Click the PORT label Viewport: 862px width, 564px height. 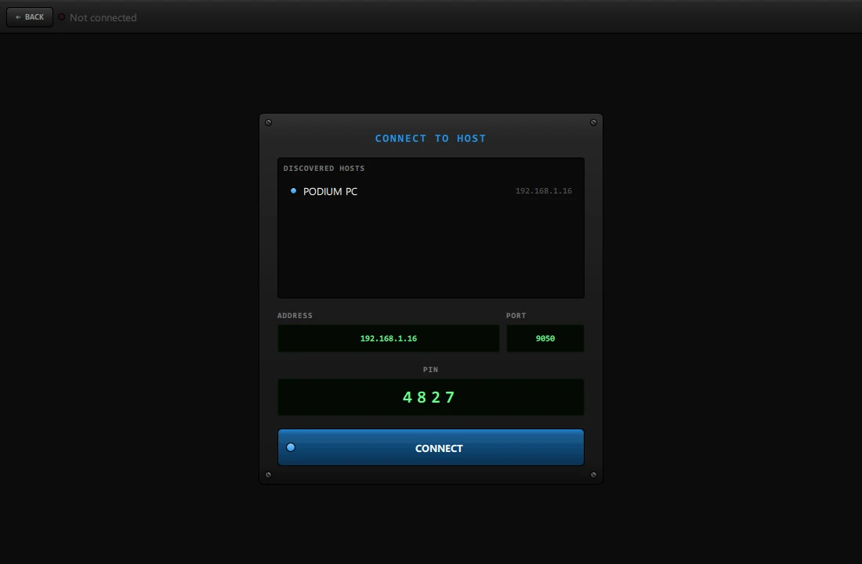(x=516, y=316)
